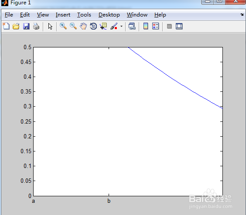
Task: Choose the Brush data tool
Action: 114,26
